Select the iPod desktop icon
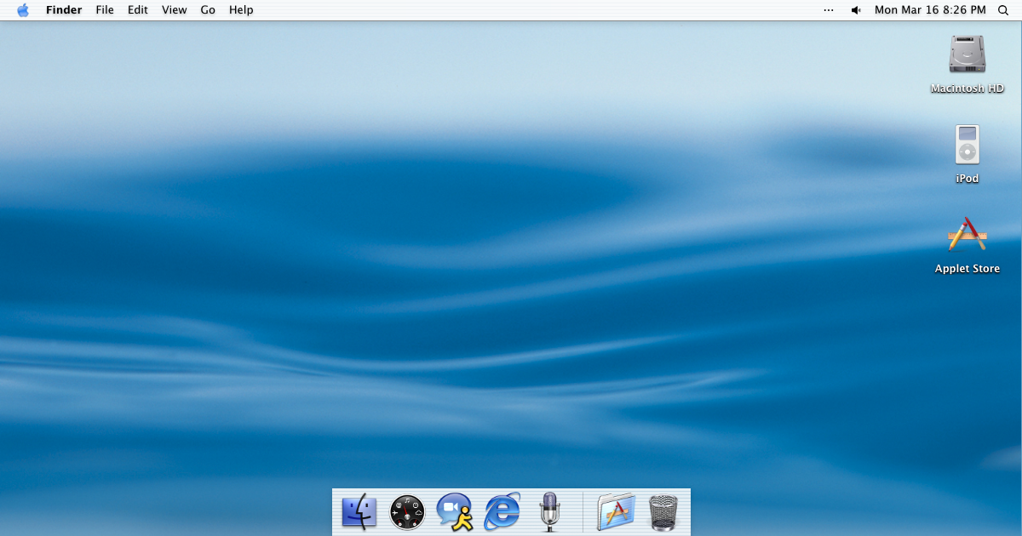Viewport: 1022px width, 536px height. coord(967,145)
